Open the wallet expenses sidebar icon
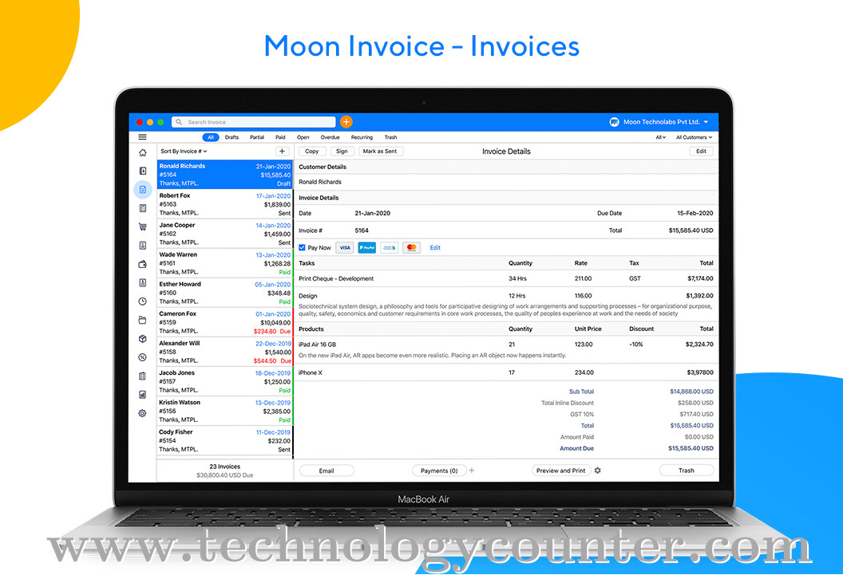The width and height of the screenshot is (843, 575). (x=142, y=264)
